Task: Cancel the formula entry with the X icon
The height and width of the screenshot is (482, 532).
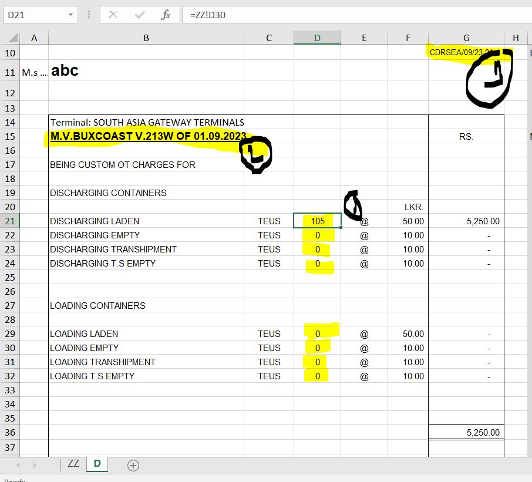Action: click(x=113, y=15)
